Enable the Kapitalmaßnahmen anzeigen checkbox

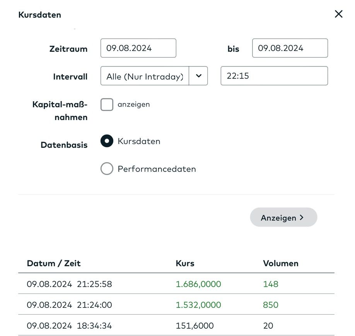107,105
